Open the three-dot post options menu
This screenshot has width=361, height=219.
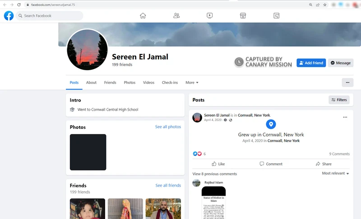coord(345,117)
